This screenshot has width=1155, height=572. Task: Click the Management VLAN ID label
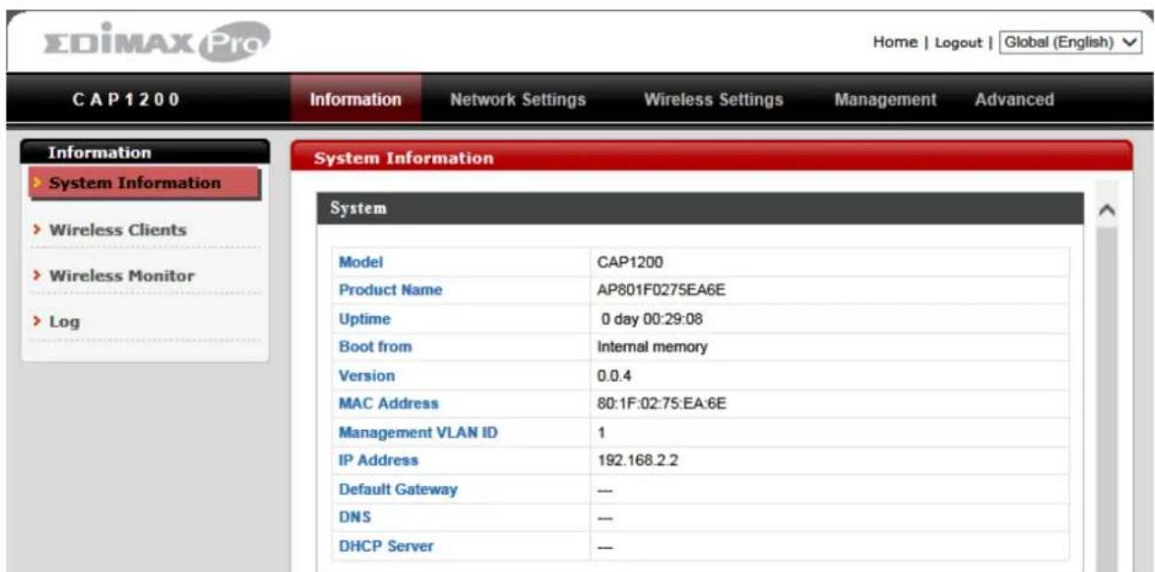pos(418,432)
